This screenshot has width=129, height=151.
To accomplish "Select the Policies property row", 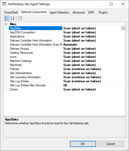I will point(67,69).
